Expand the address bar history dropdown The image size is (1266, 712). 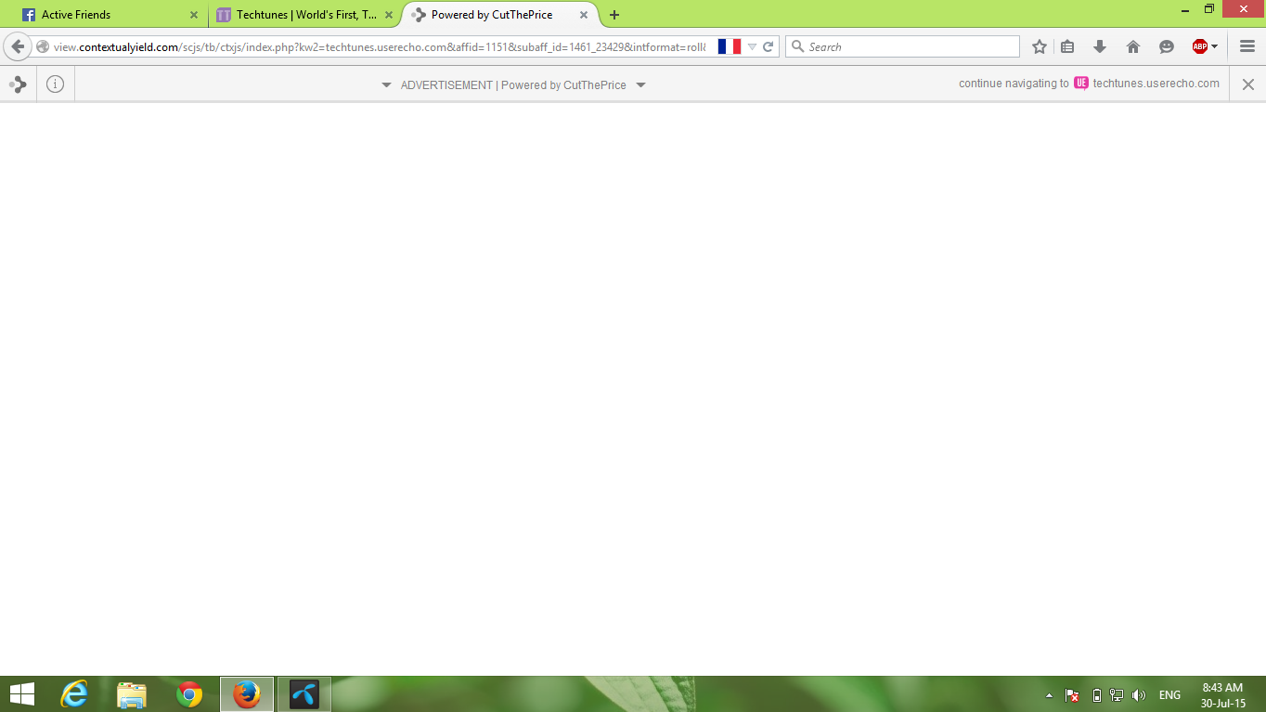pos(752,46)
